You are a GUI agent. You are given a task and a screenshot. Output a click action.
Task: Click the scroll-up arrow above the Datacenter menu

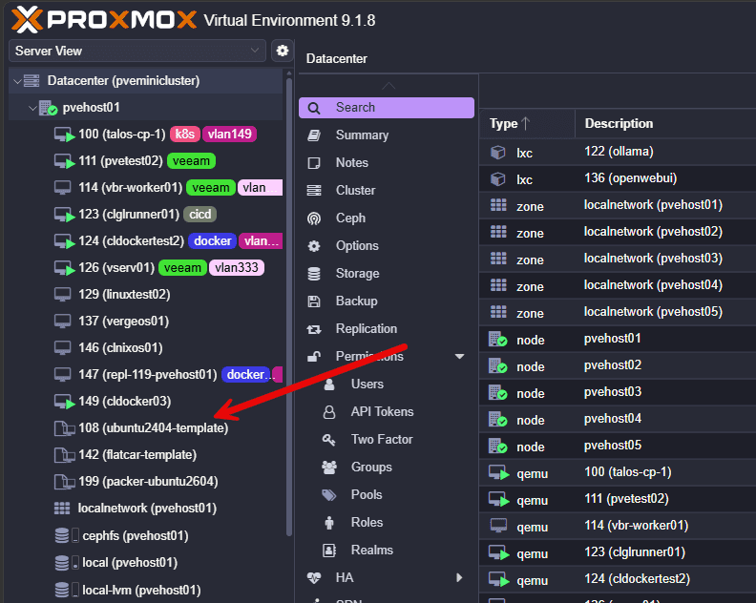388,86
